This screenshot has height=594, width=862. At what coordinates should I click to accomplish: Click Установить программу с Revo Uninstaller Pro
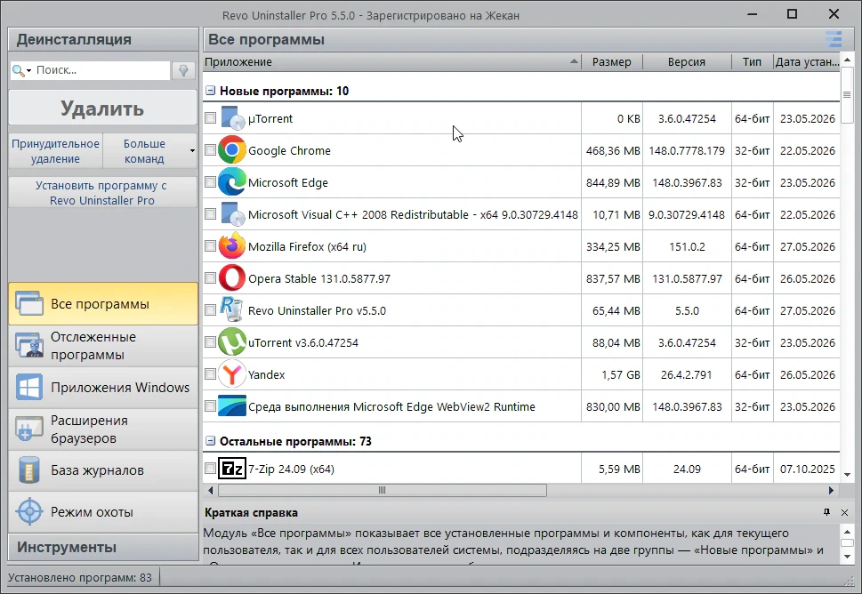tap(103, 192)
